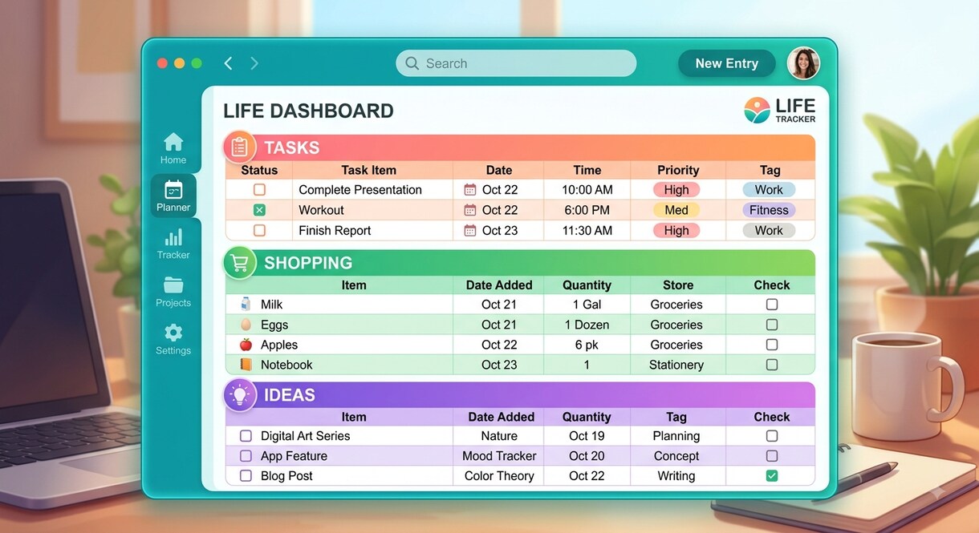Click the Notebook item icon

tap(246, 365)
